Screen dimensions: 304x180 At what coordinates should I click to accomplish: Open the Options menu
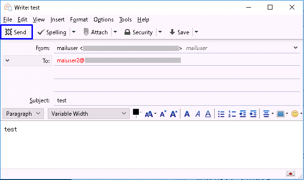[x=104, y=20]
